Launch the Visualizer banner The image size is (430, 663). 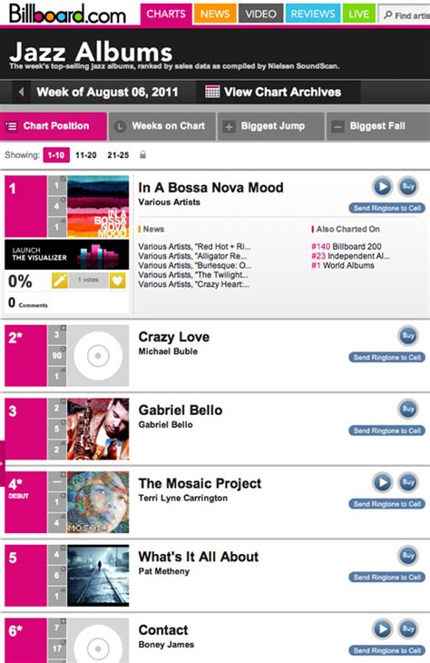tap(67, 254)
